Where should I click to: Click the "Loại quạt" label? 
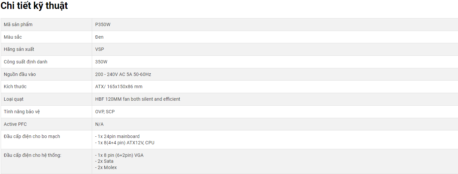pyautogui.click(x=14, y=99)
